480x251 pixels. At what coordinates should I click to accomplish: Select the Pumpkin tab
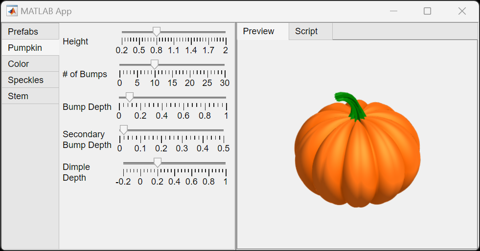(25, 48)
